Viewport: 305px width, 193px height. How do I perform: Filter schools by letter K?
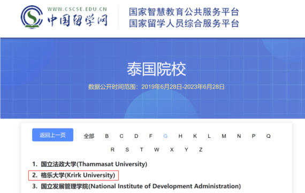(195, 136)
